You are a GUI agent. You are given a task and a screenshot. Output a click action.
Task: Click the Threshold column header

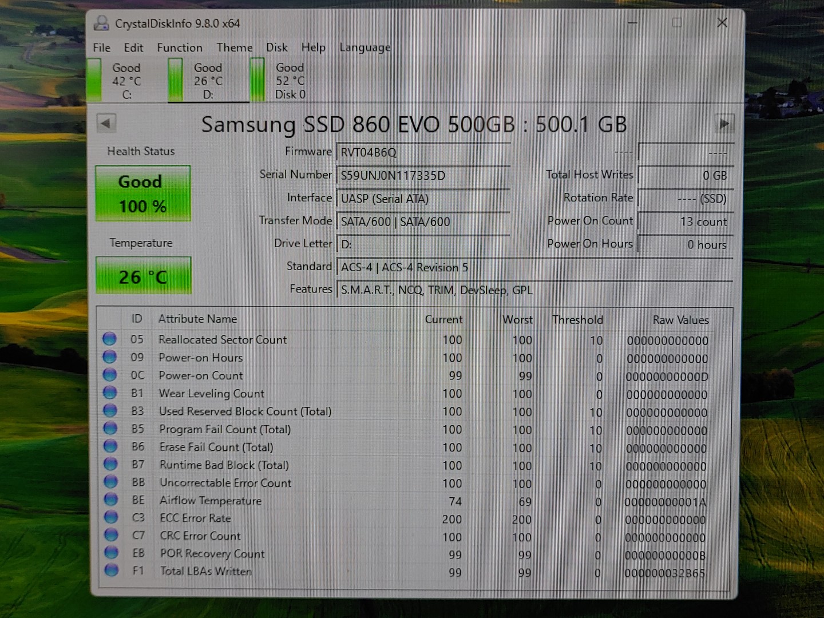click(577, 319)
